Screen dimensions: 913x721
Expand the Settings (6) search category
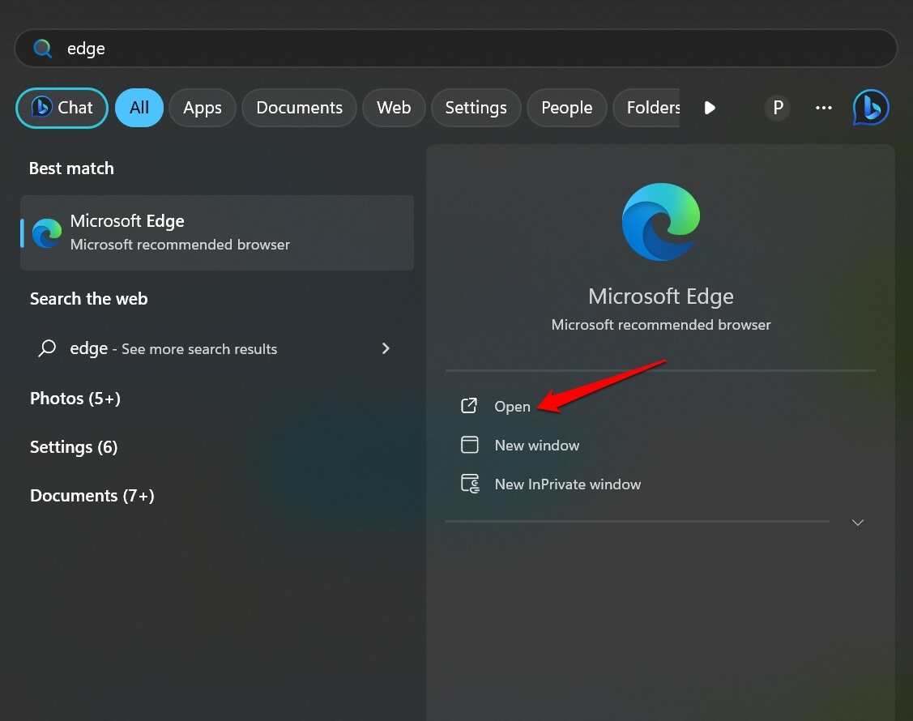tap(74, 447)
